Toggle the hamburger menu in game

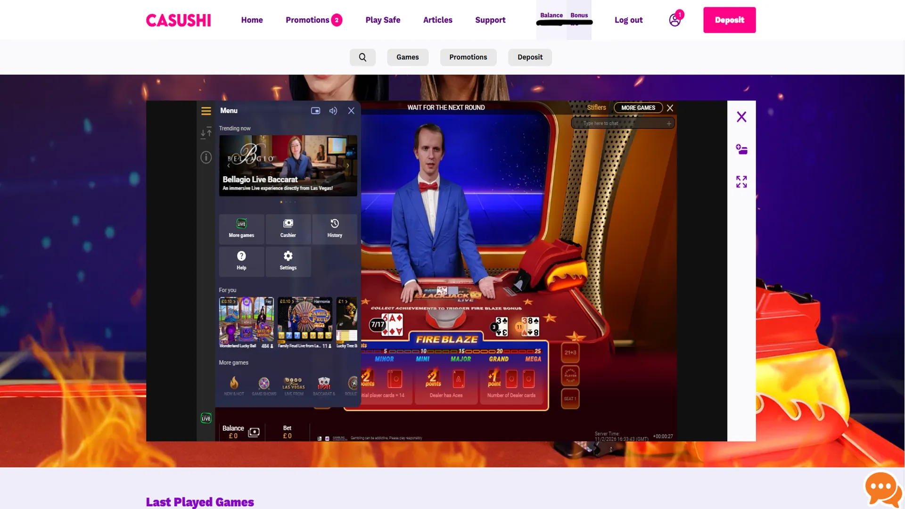pyautogui.click(x=206, y=111)
